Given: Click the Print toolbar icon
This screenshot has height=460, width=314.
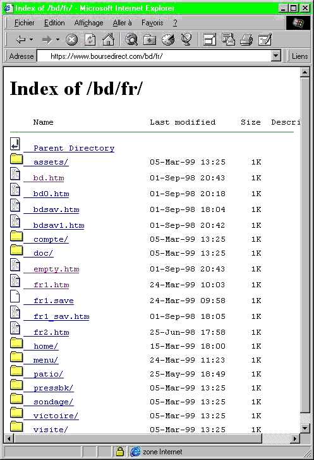Looking at the screenshot, I should point(246,40).
